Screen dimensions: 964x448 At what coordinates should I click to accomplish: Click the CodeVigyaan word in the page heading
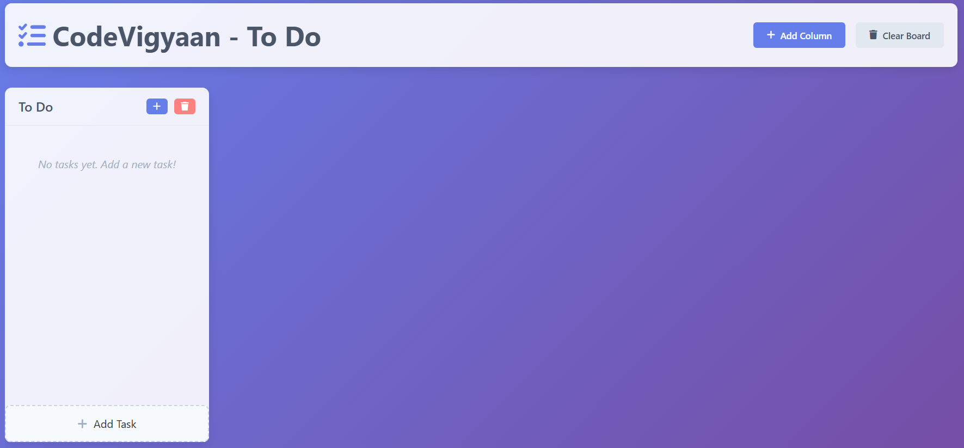pyautogui.click(x=137, y=37)
